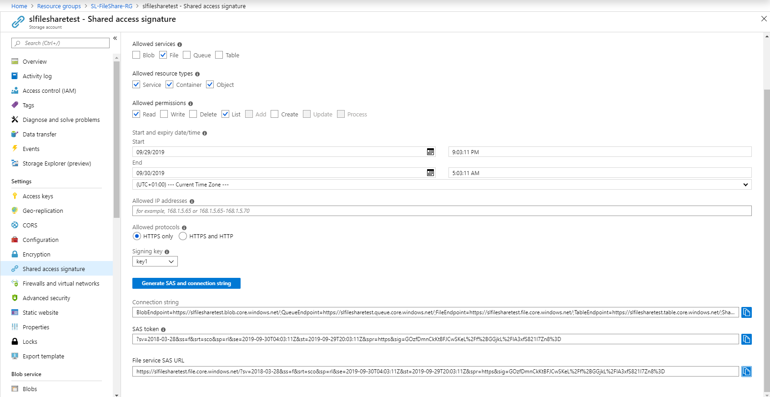Show info tooltip for Allowed protocols

(184, 228)
